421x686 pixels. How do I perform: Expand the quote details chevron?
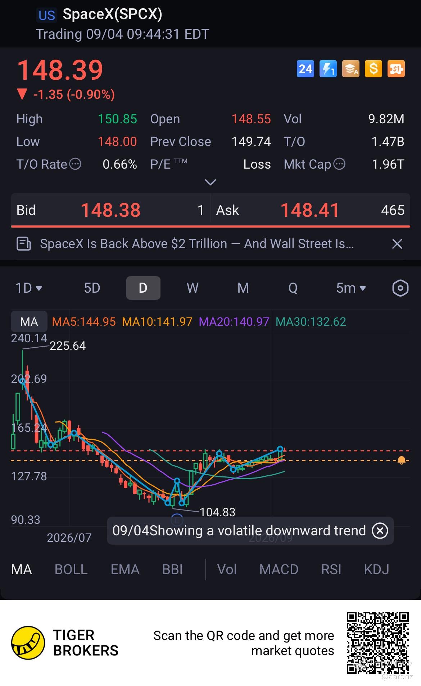pyautogui.click(x=210, y=182)
